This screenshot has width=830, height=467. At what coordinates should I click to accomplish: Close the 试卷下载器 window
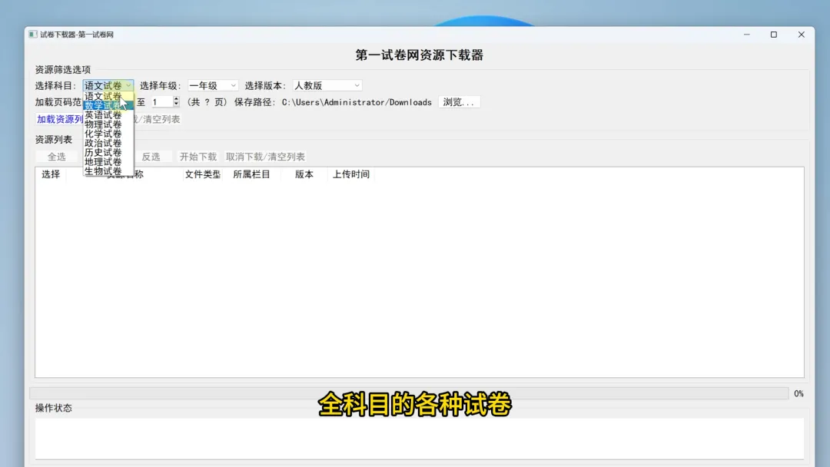802,35
